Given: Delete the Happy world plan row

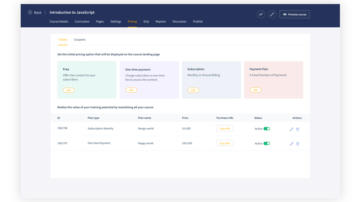Looking at the screenshot, I should (298, 144).
